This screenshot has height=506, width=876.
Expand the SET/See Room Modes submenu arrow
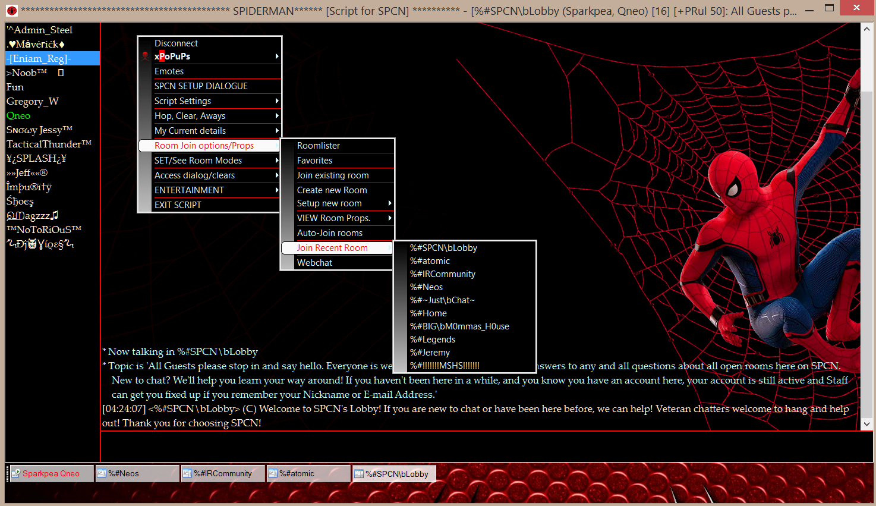point(277,161)
